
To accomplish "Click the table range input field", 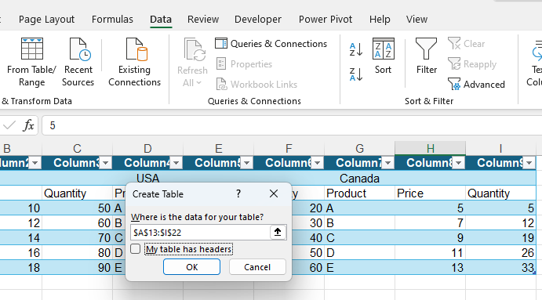I will point(200,233).
